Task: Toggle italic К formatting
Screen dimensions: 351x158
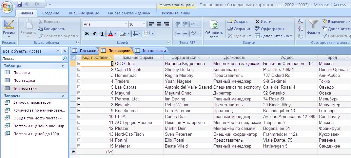Action: pyautogui.click(x=94, y=34)
